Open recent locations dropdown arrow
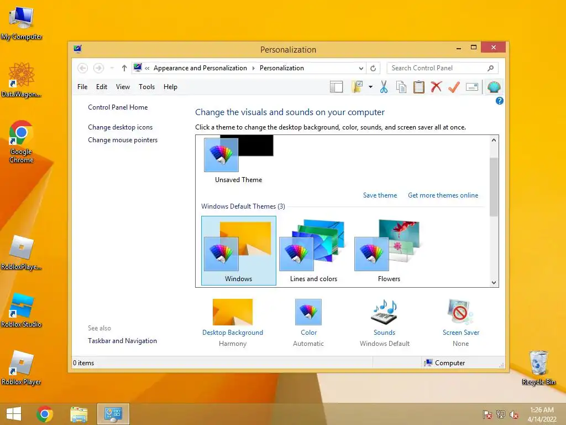 (x=112, y=68)
